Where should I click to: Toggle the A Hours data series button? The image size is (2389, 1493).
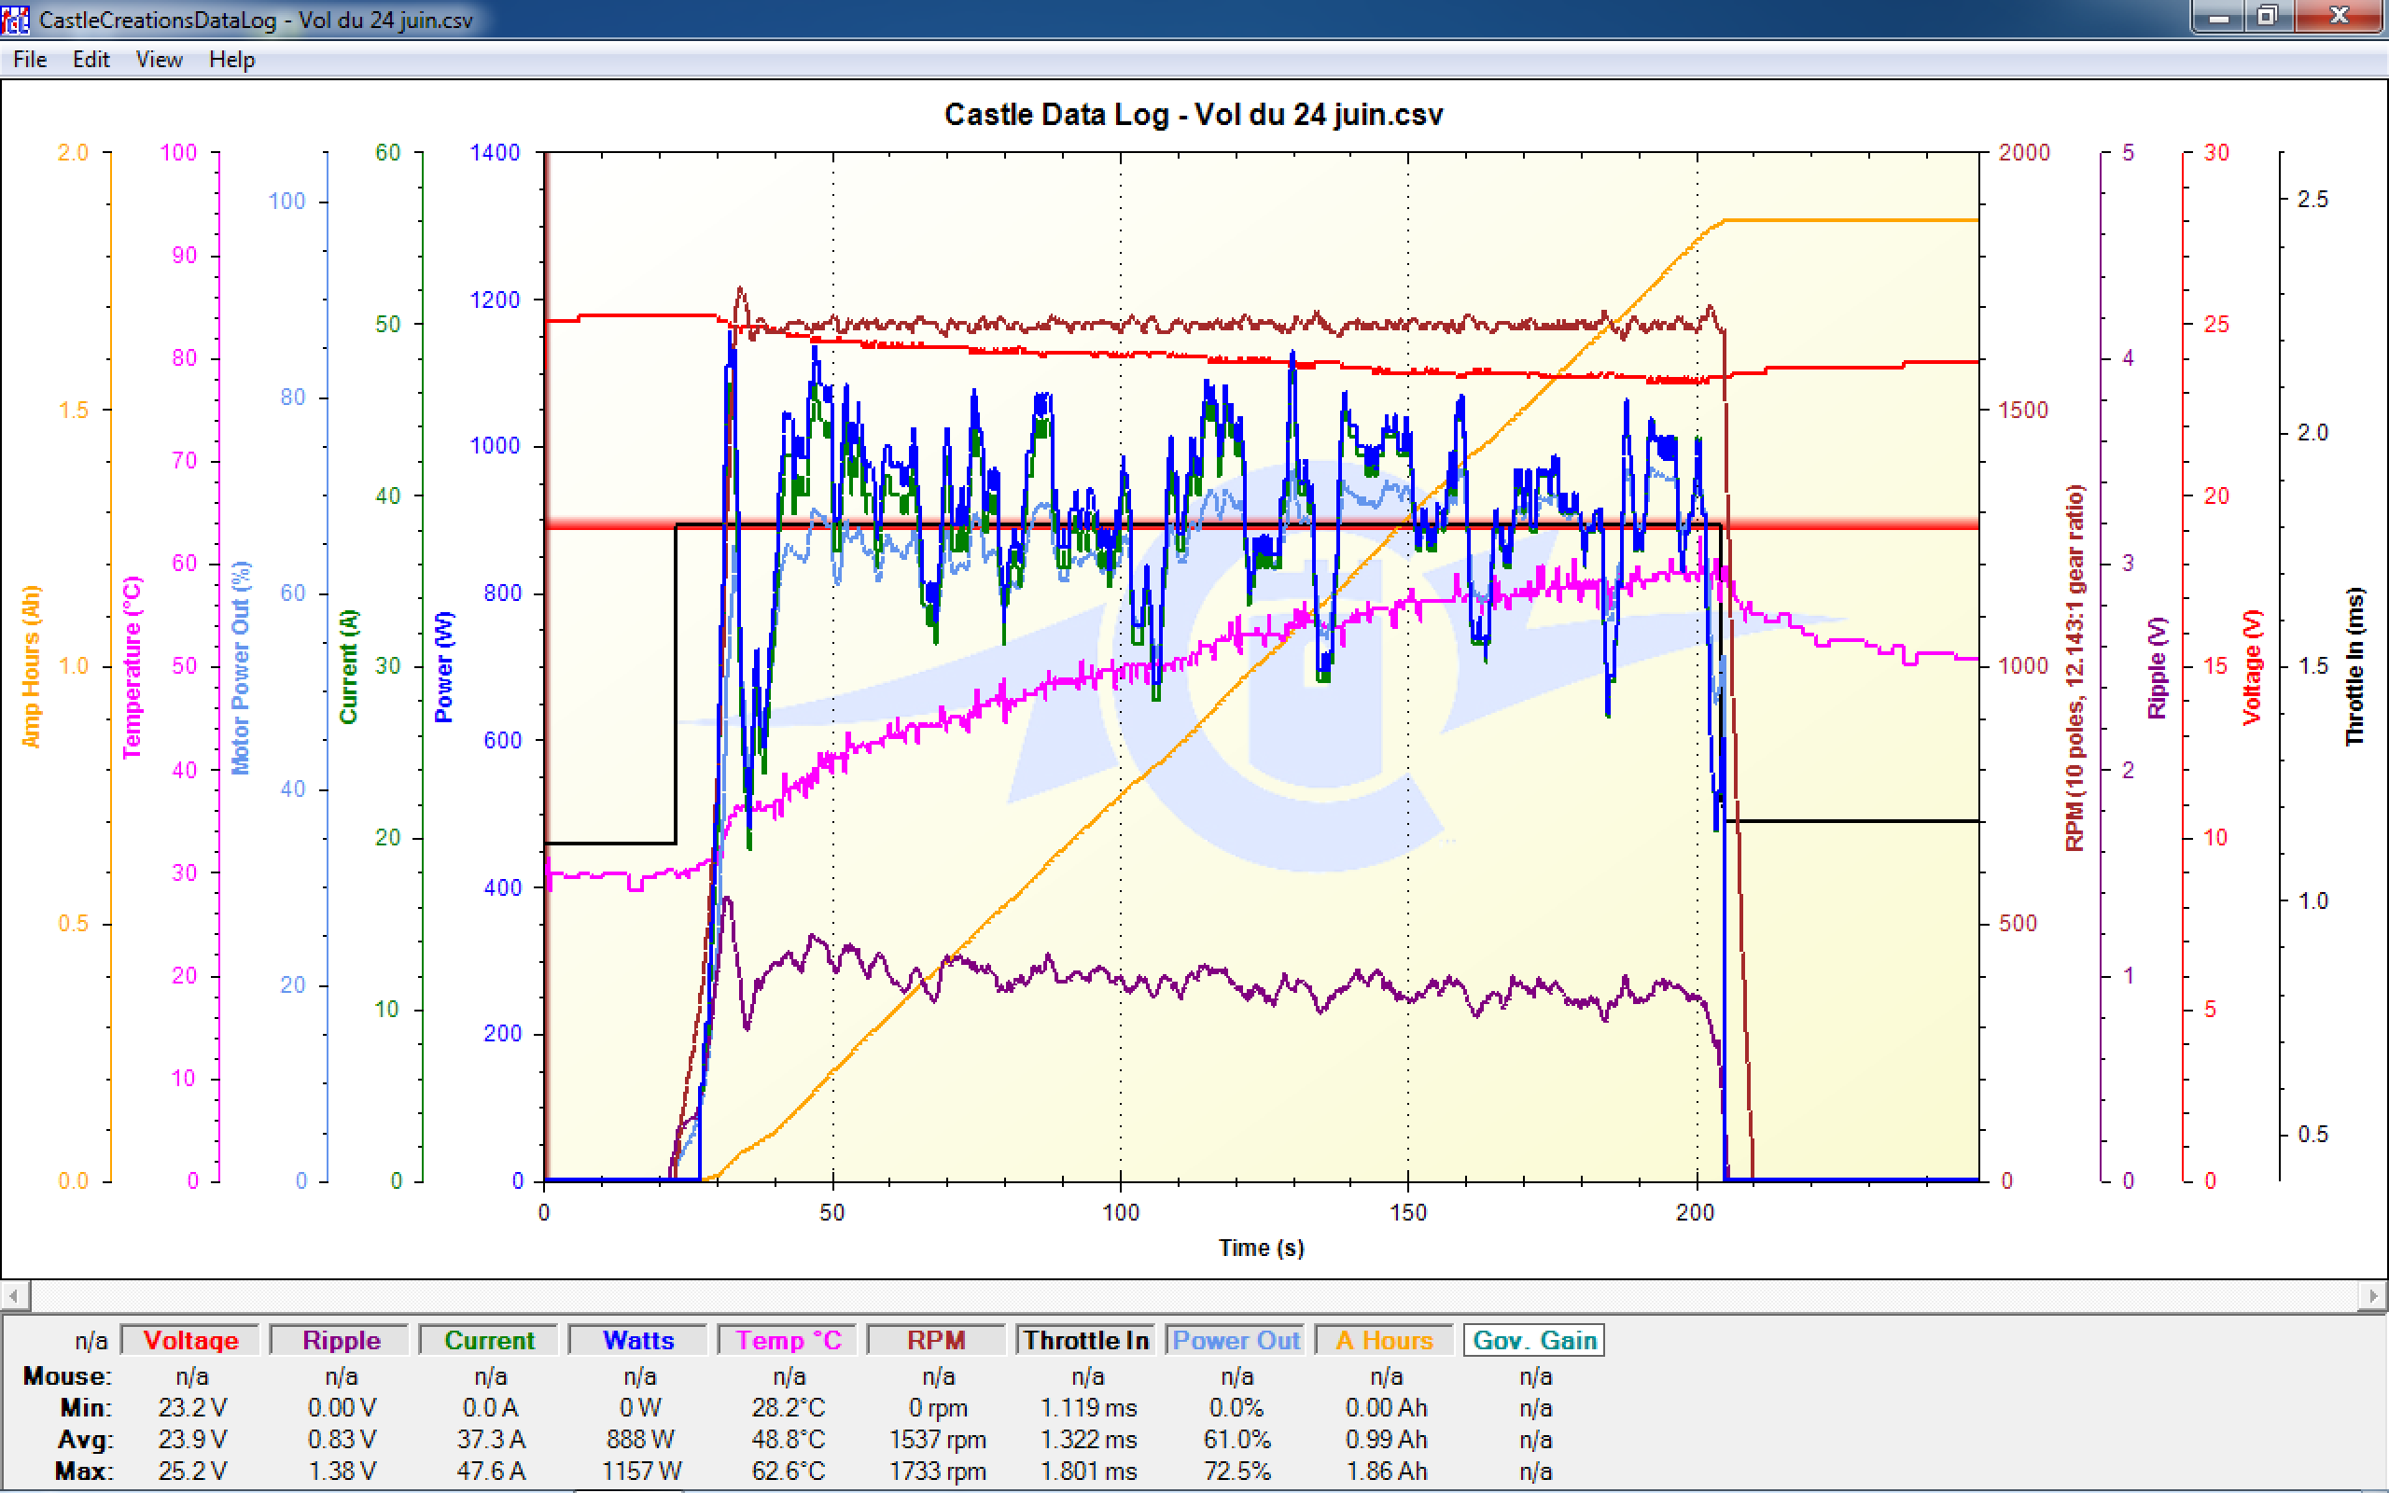coord(1385,1340)
